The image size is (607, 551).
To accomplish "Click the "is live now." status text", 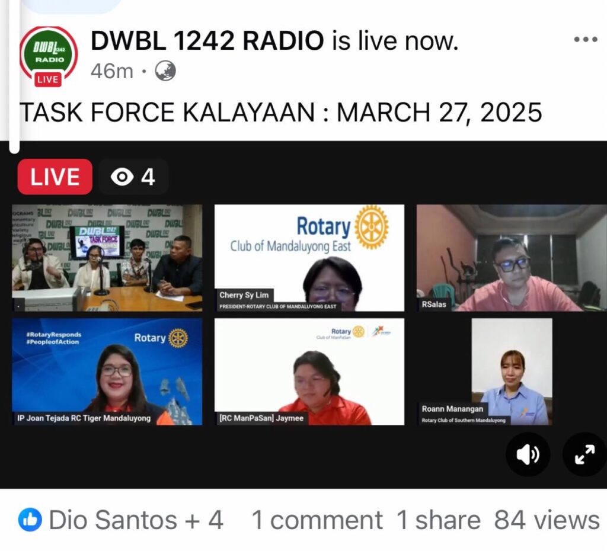I will point(395,41).
